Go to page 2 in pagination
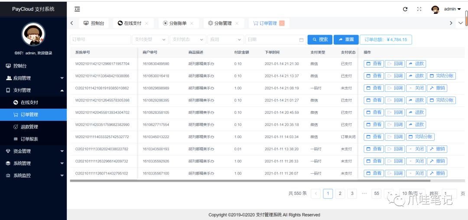The image size is (468, 220). pos(340,194)
